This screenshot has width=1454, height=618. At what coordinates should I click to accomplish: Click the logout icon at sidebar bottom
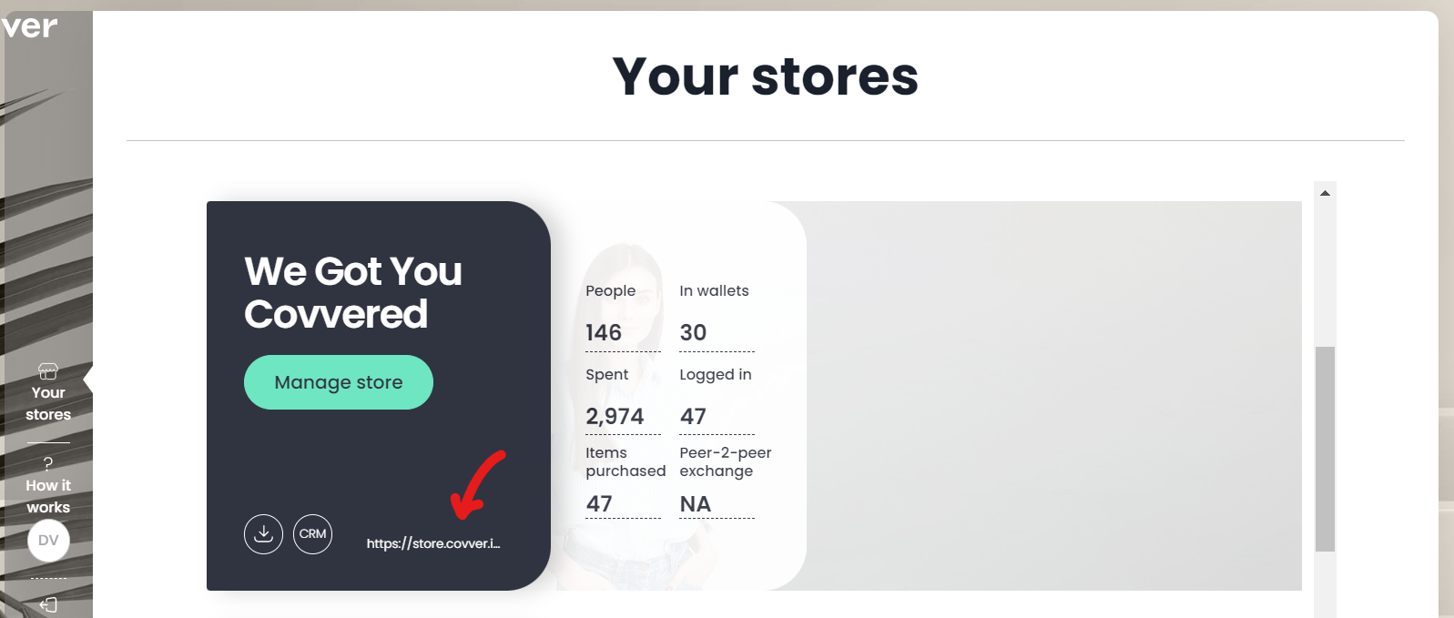pyautogui.click(x=48, y=604)
